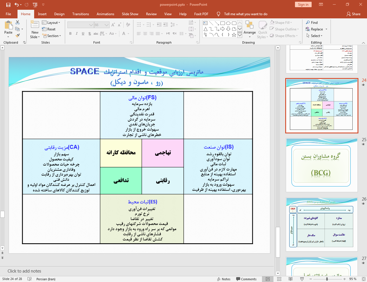Open the font name combo box

pyautogui.click(x=81, y=25)
